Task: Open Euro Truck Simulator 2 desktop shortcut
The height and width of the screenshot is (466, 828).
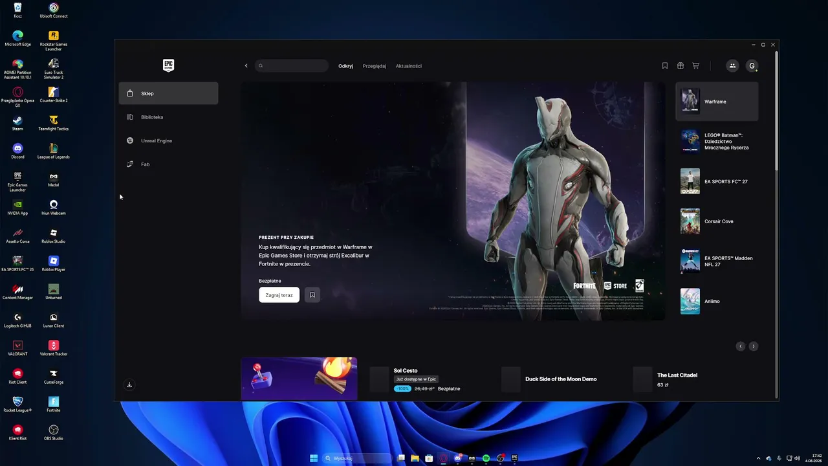Action: [54, 69]
